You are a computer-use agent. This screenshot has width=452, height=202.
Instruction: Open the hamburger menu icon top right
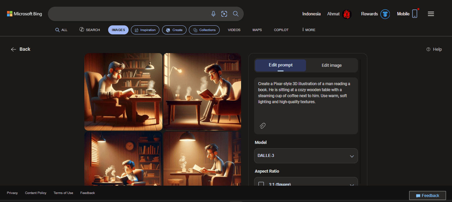431,14
